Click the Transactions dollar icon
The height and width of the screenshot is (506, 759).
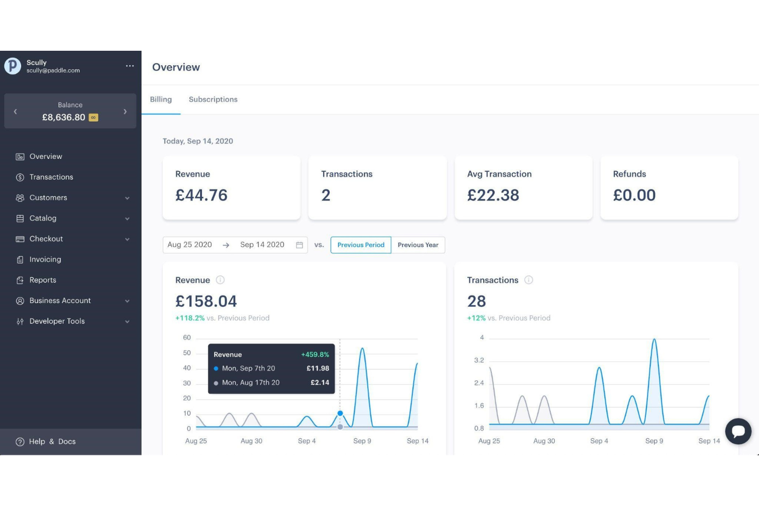(x=20, y=177)
